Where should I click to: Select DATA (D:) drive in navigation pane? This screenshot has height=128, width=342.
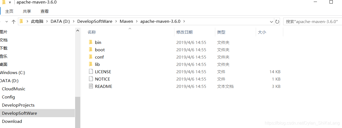click(9, 81)
